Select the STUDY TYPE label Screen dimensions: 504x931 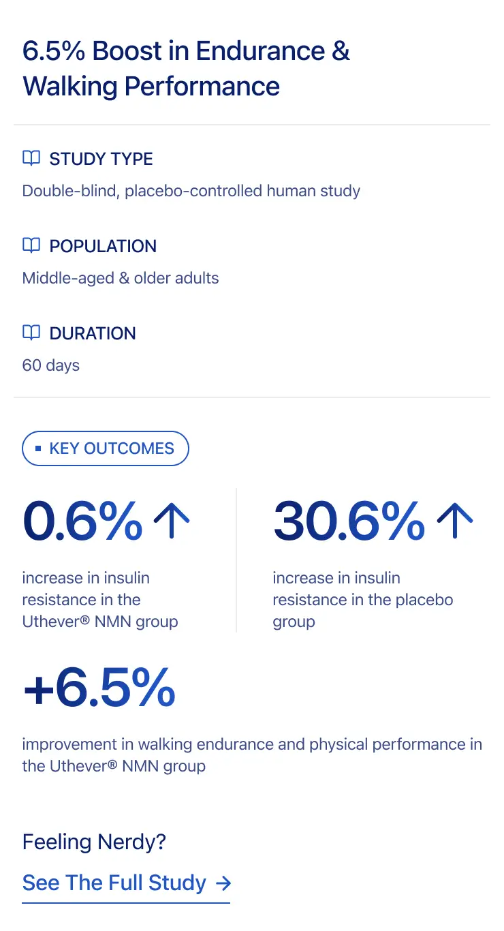click(x=101, y=159)
